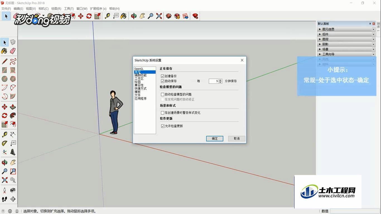Select the Tape Measure tool in left toolbar
Viewport: 381px width, 214px height.
pos(4,135)
